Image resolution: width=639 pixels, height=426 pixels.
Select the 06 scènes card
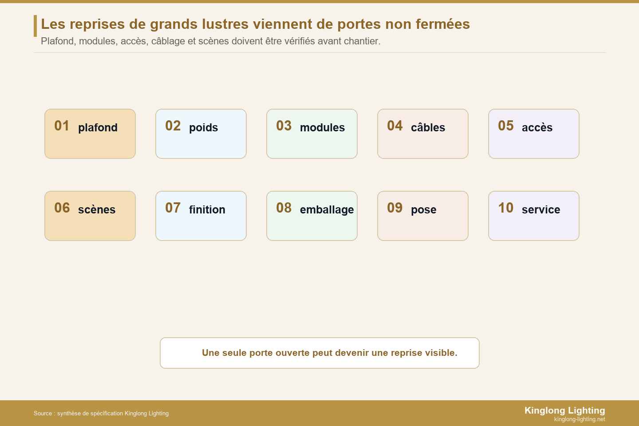[x=90, y=216]
